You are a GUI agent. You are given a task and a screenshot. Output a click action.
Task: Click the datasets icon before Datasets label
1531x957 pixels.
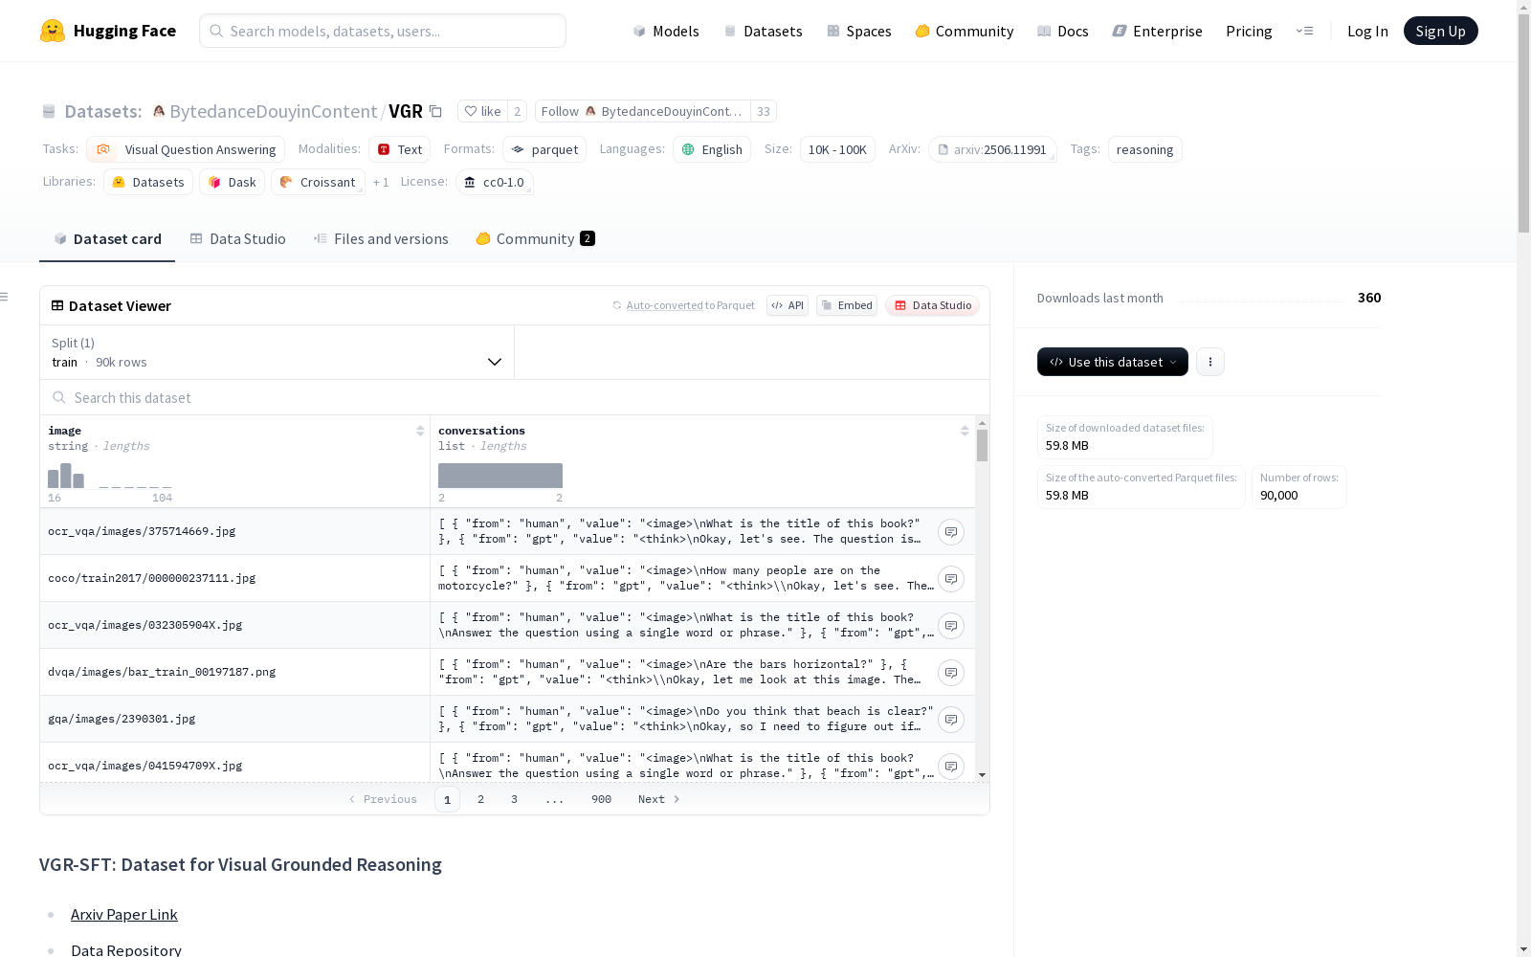point(49,112)
